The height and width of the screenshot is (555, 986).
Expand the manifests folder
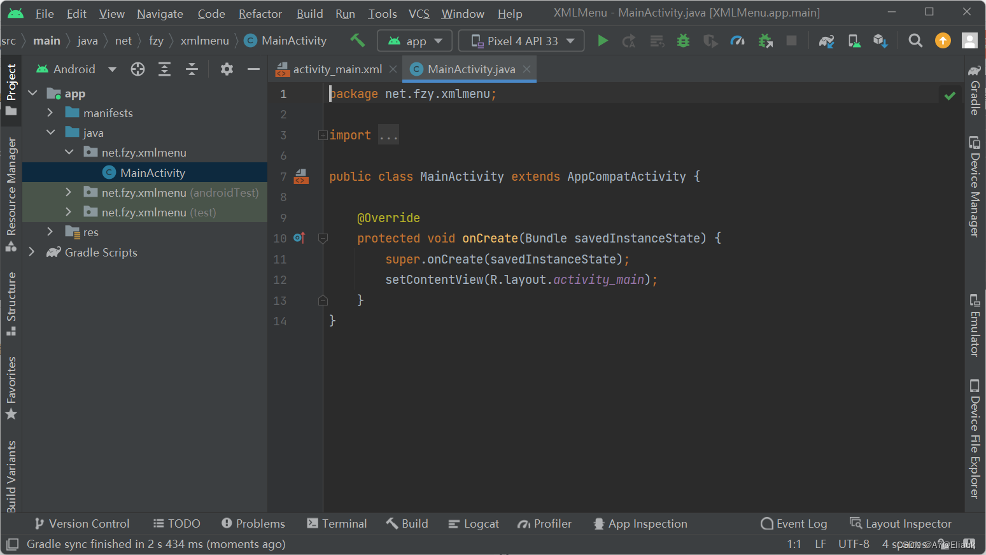click(50, 113)
